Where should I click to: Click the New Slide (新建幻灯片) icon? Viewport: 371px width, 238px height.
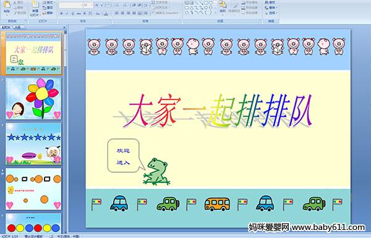(x=35, y=5)
